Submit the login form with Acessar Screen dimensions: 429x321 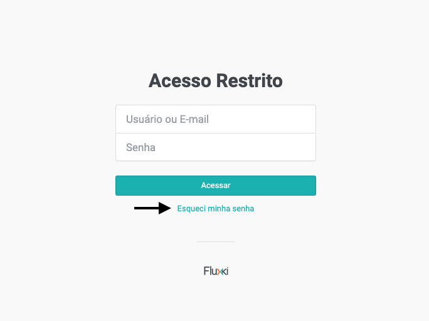pos(215,186)
